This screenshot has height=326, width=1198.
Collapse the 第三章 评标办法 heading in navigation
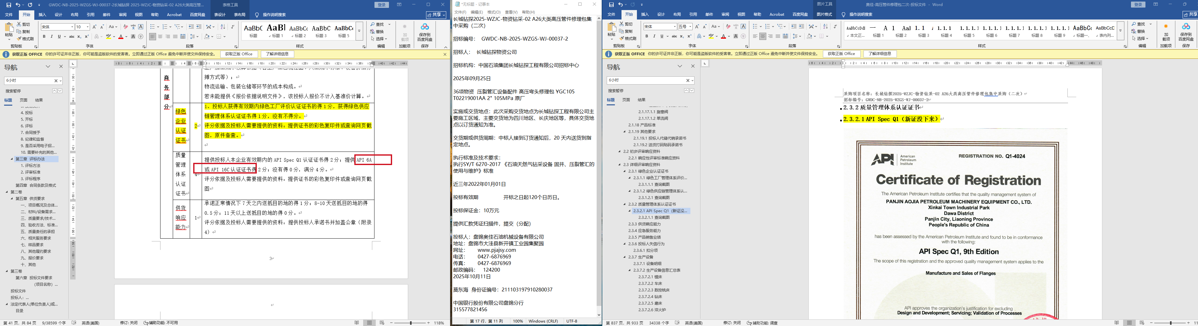[12, 159]
